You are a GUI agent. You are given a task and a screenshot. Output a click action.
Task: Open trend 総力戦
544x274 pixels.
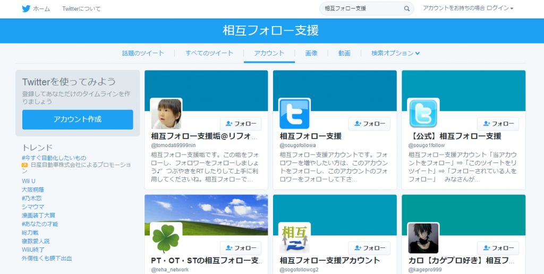coord(30,233)
